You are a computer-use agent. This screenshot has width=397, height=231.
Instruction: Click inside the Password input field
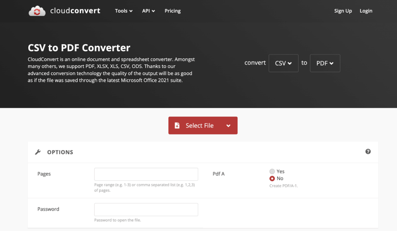tap(146, 209)
